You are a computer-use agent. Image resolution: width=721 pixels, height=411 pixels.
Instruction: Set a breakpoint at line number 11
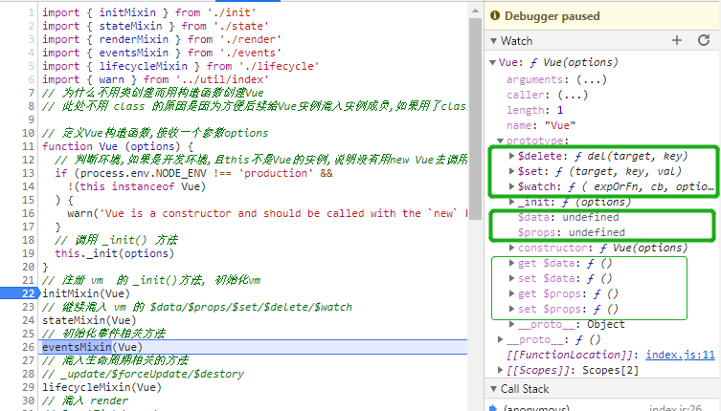[x=28, y=146]
